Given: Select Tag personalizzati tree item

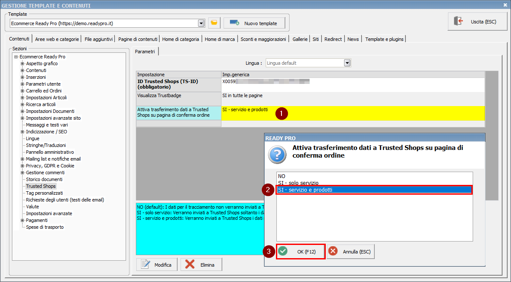Looking at the screenshot, I should click(44, 193).
